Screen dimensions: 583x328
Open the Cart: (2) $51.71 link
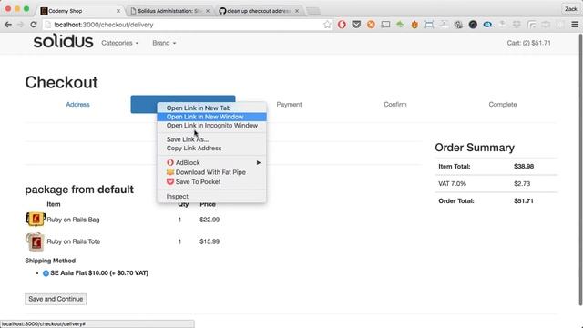click(x=528, y=43)
